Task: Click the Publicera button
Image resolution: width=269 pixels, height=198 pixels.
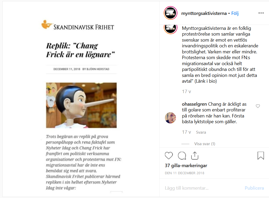Action: coord(254,188)
